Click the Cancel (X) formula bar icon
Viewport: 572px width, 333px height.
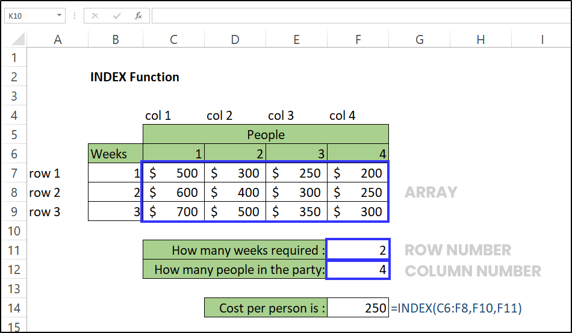pyautogui.click(x=95, y=16)
